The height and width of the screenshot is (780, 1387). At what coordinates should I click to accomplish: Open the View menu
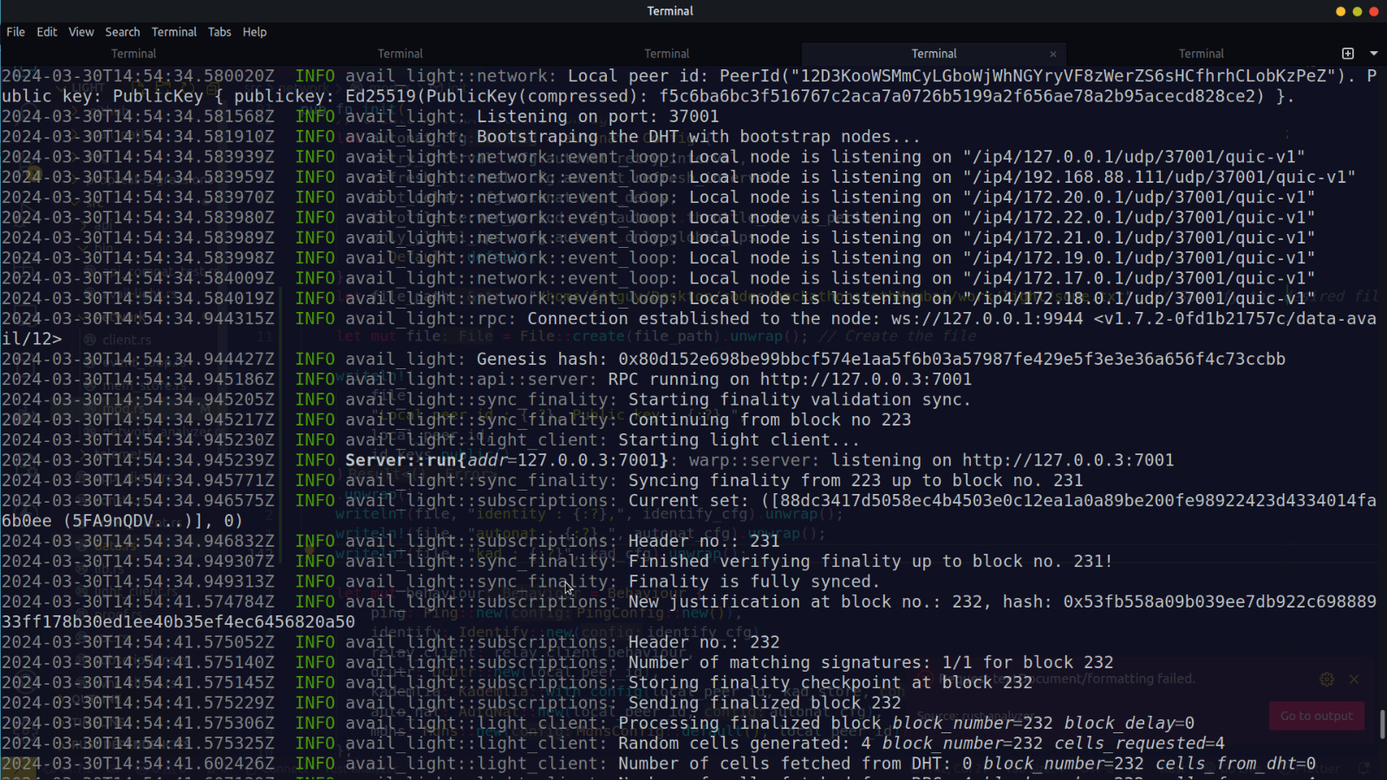pos(81,32)
